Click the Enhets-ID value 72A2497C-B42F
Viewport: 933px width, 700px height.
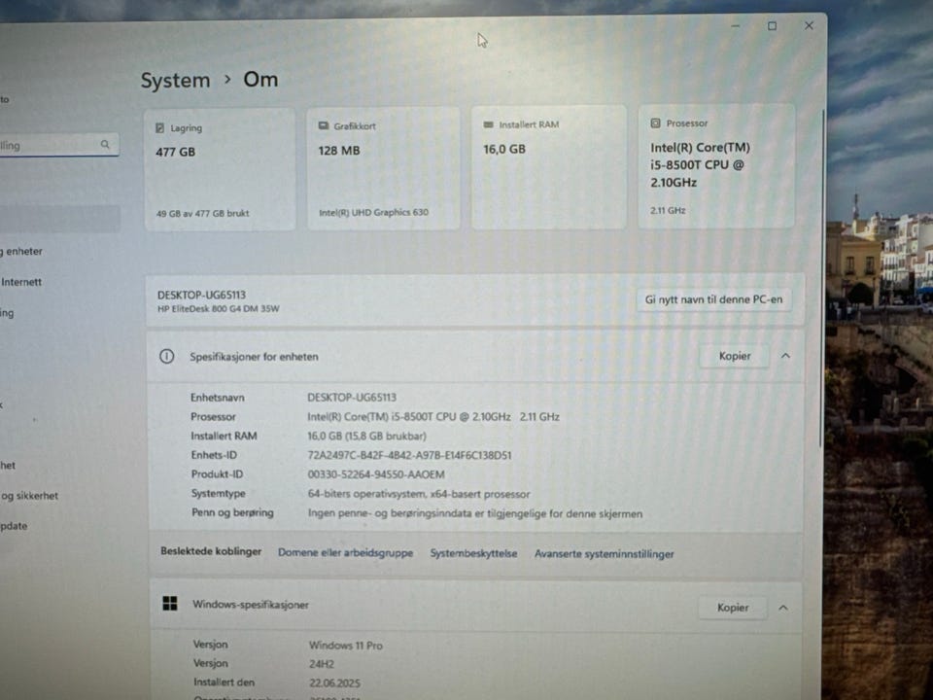(x=409, y=455)
